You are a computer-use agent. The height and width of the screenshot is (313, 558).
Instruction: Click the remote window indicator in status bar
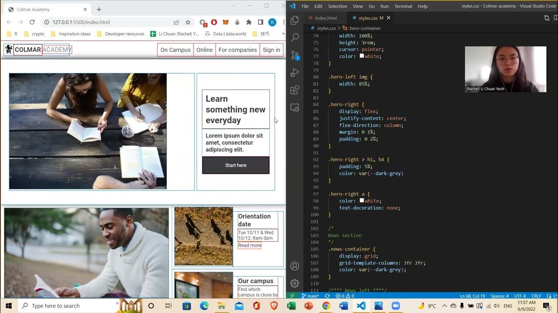click(x=292, y=296)
